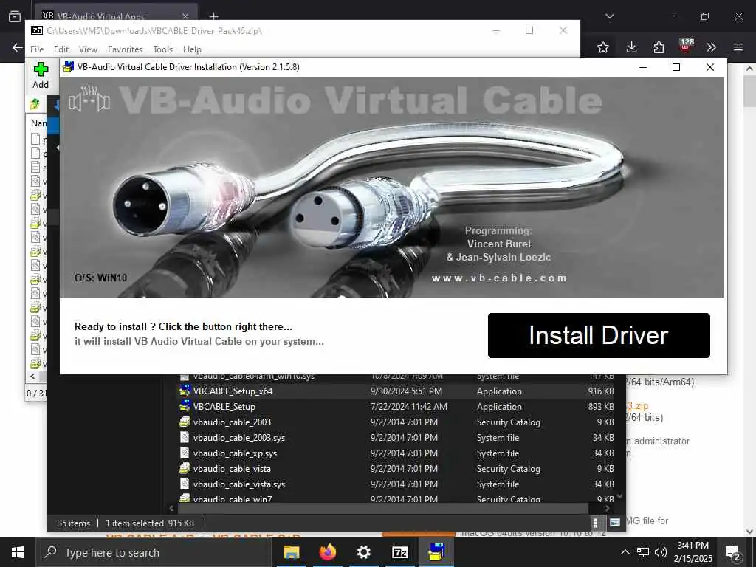Click the 916 KB size cell for VBCABLE_Setup_x64

coord(601,391)
